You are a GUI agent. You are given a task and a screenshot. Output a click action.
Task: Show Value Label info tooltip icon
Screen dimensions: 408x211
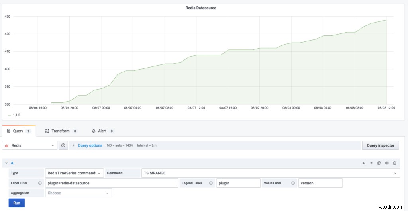pyautogui.click(x=293, y=183)
